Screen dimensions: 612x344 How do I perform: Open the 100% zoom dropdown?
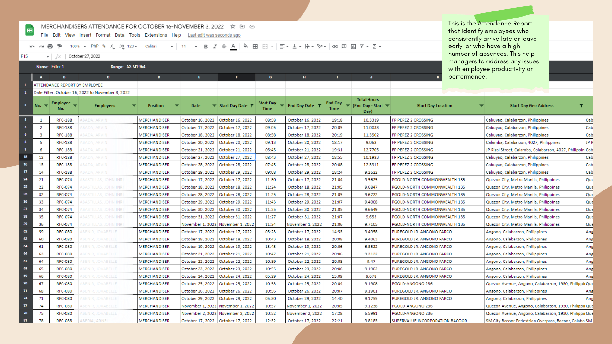point(78,47)
